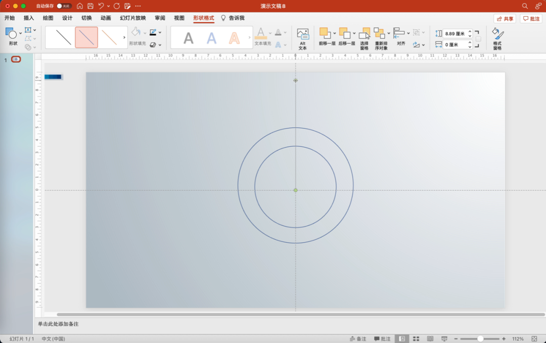This screenshot has width=546, height=343.
Task: Open the 开始 tab
Action: [x=10, y=18]
